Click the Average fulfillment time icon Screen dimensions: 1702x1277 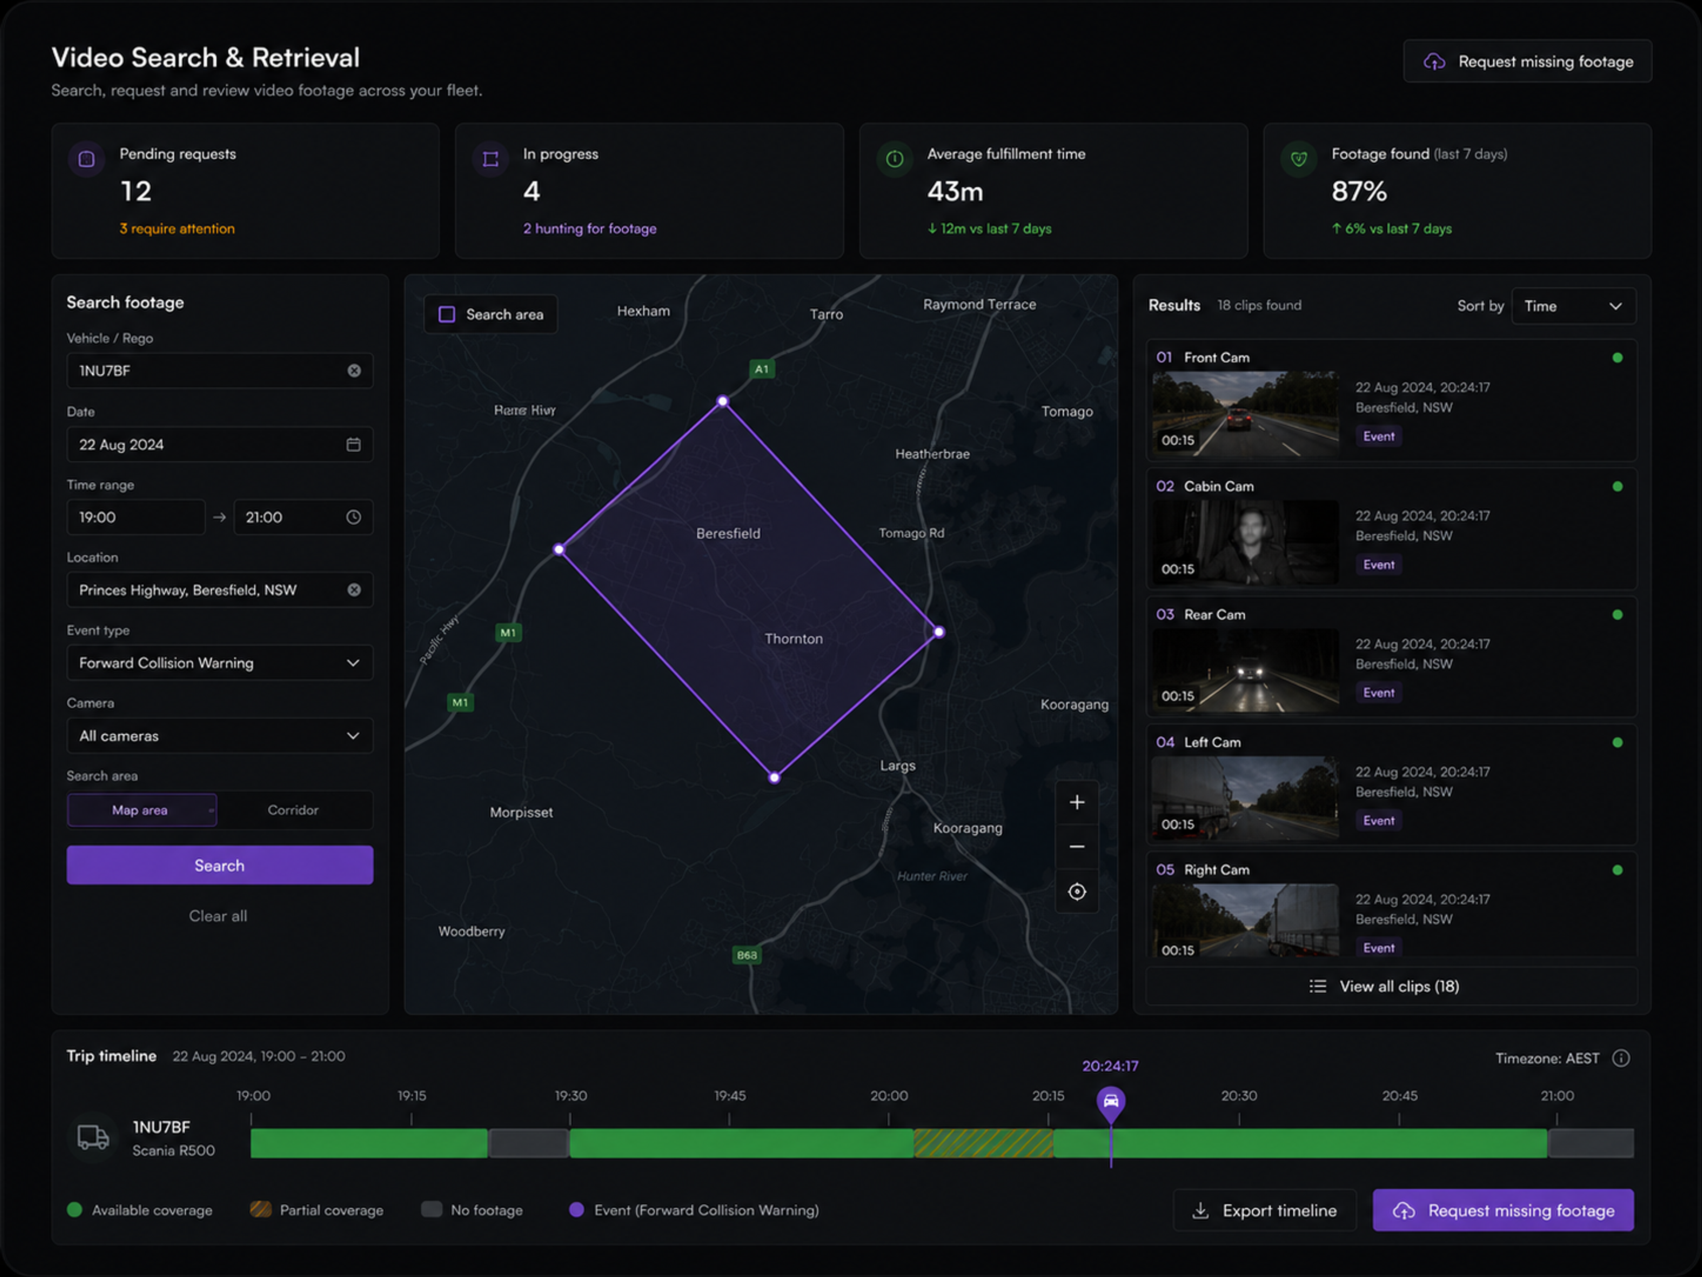click(x=894, y=159)
